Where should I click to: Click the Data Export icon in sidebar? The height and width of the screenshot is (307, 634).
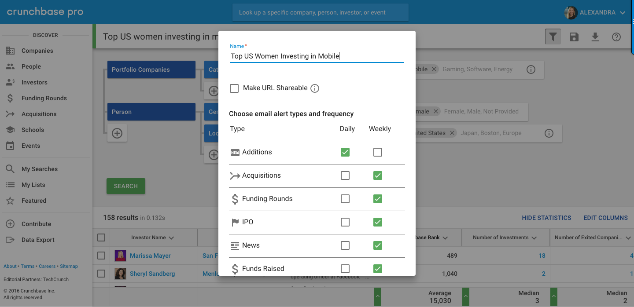click(10, 240)
